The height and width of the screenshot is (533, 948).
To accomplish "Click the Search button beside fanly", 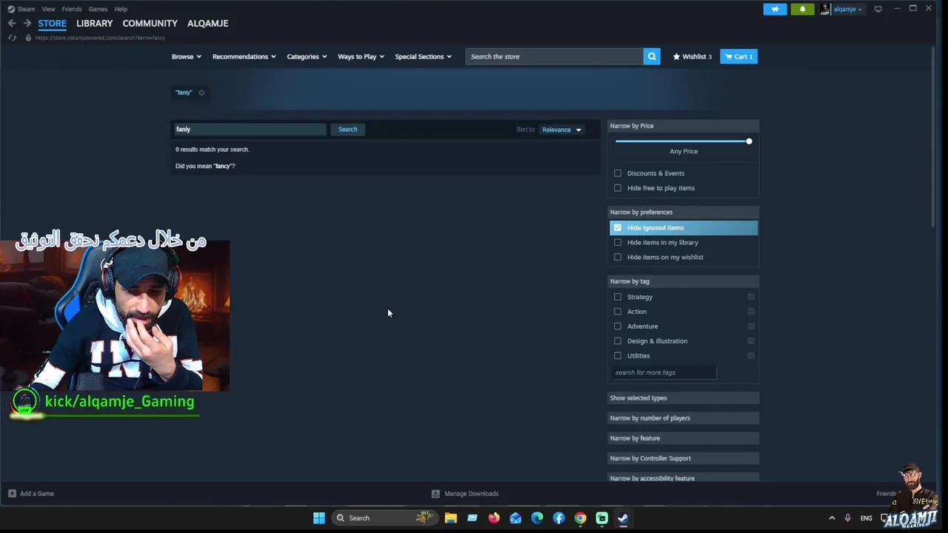I will pos(347,129).
